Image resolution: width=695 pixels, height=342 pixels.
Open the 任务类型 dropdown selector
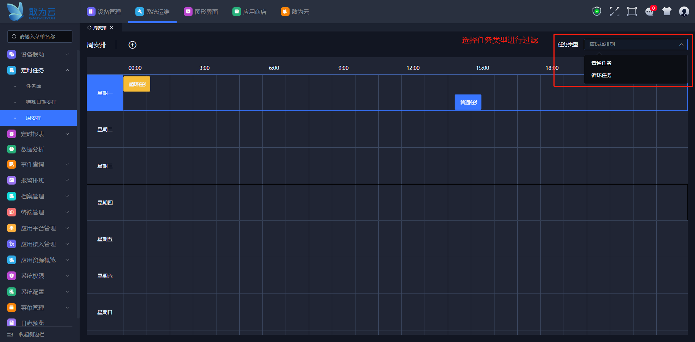point(635,45)
